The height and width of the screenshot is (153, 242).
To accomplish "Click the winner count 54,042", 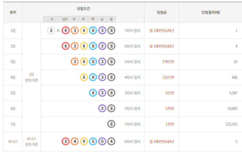I will coord(232,109).
